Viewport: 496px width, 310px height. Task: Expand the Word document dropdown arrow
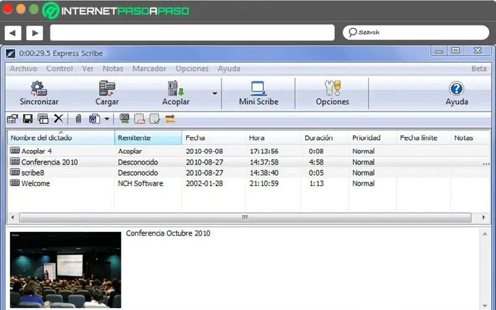tap(107, 119)
